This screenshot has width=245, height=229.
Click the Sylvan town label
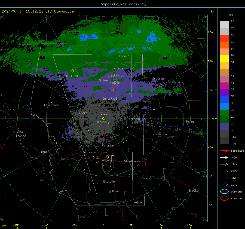point(104,80)
